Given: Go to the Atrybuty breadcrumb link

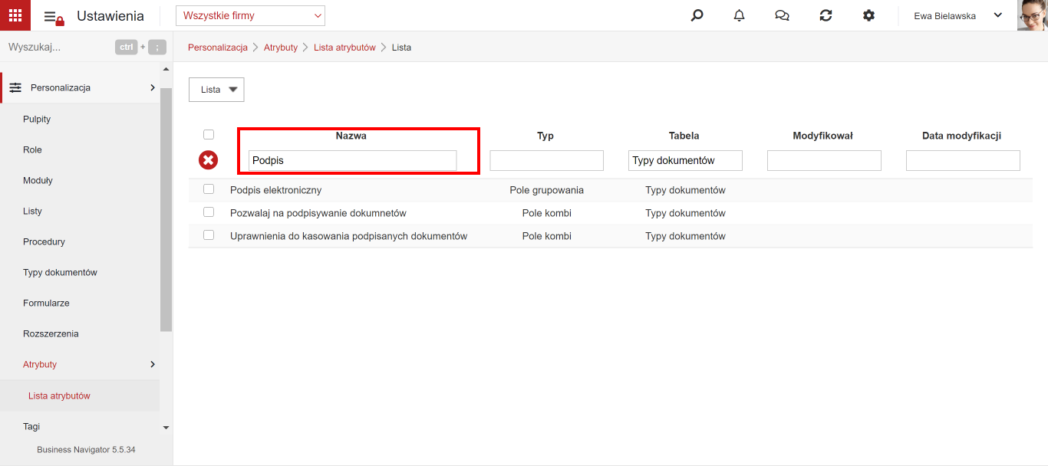Looking at the screenshot, I should click(281, 48).
